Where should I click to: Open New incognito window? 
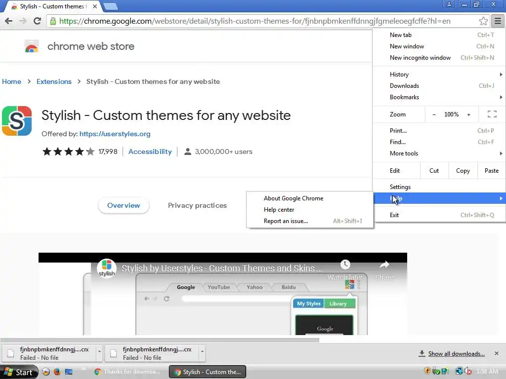point(439,58)
